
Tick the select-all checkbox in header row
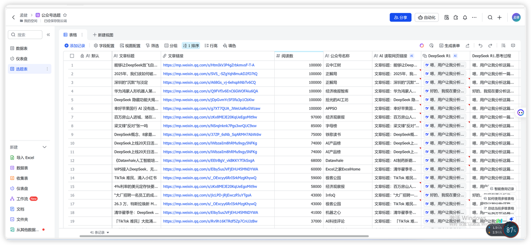click(x=72, y=56)
